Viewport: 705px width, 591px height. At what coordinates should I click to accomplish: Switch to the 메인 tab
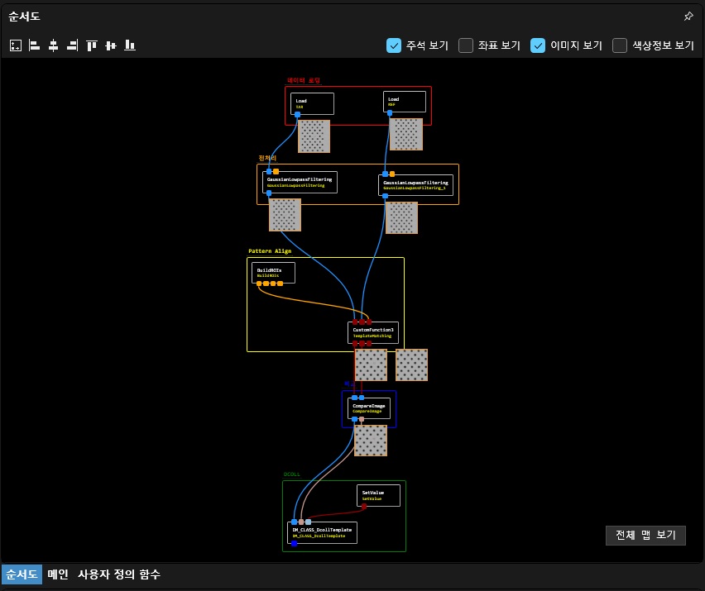(x=57, y=574)
